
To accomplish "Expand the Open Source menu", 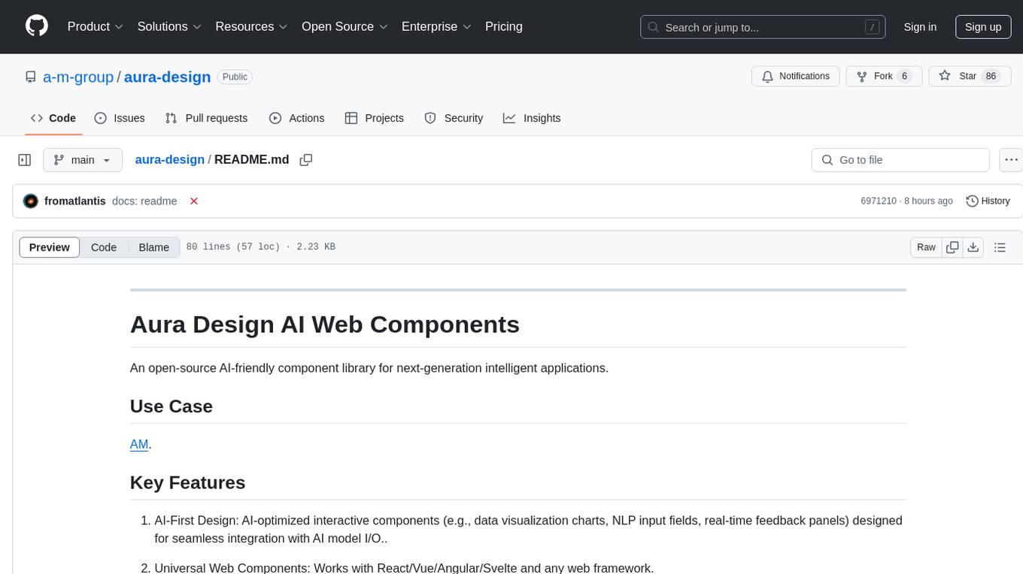I will coord(345,26).
